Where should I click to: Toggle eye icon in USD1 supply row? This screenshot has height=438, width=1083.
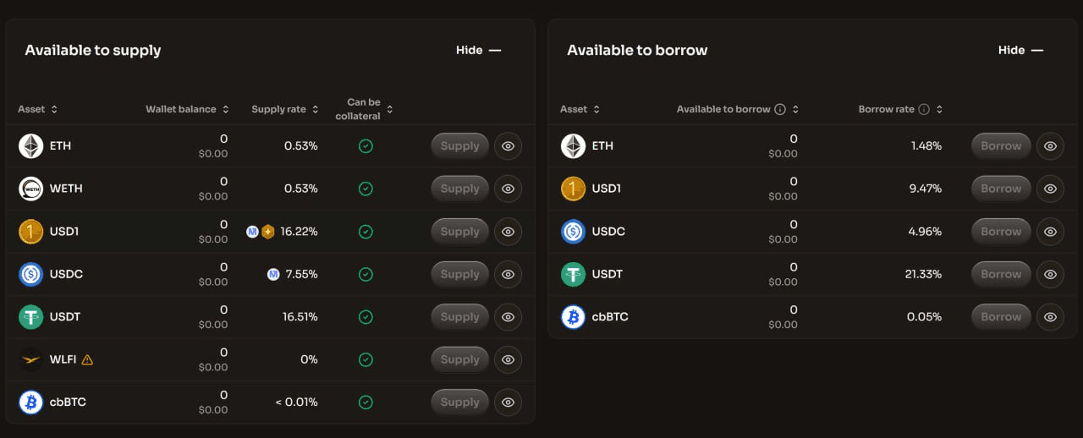(x=508, y=232)
